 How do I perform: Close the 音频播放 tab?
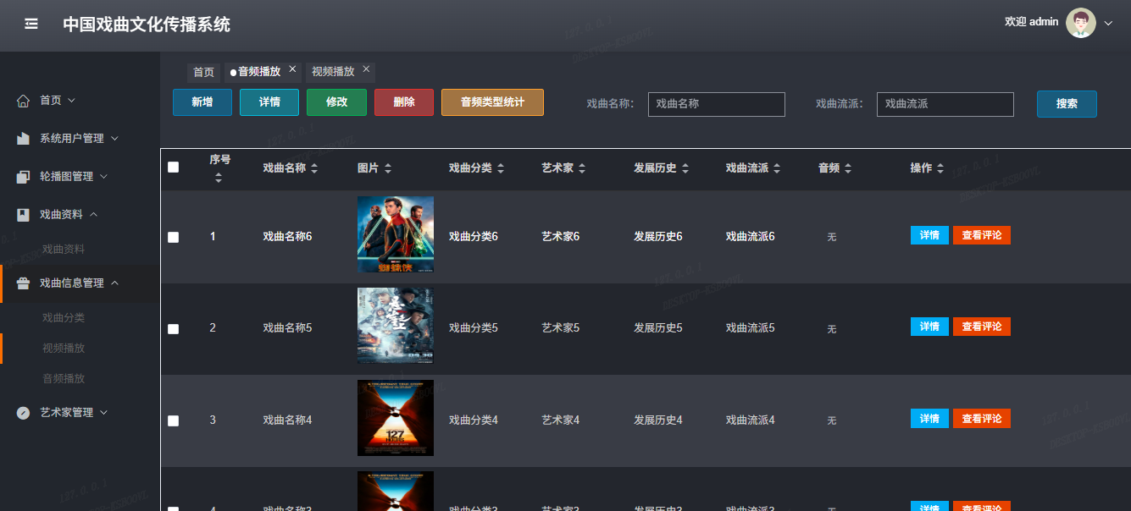(292, 69)
